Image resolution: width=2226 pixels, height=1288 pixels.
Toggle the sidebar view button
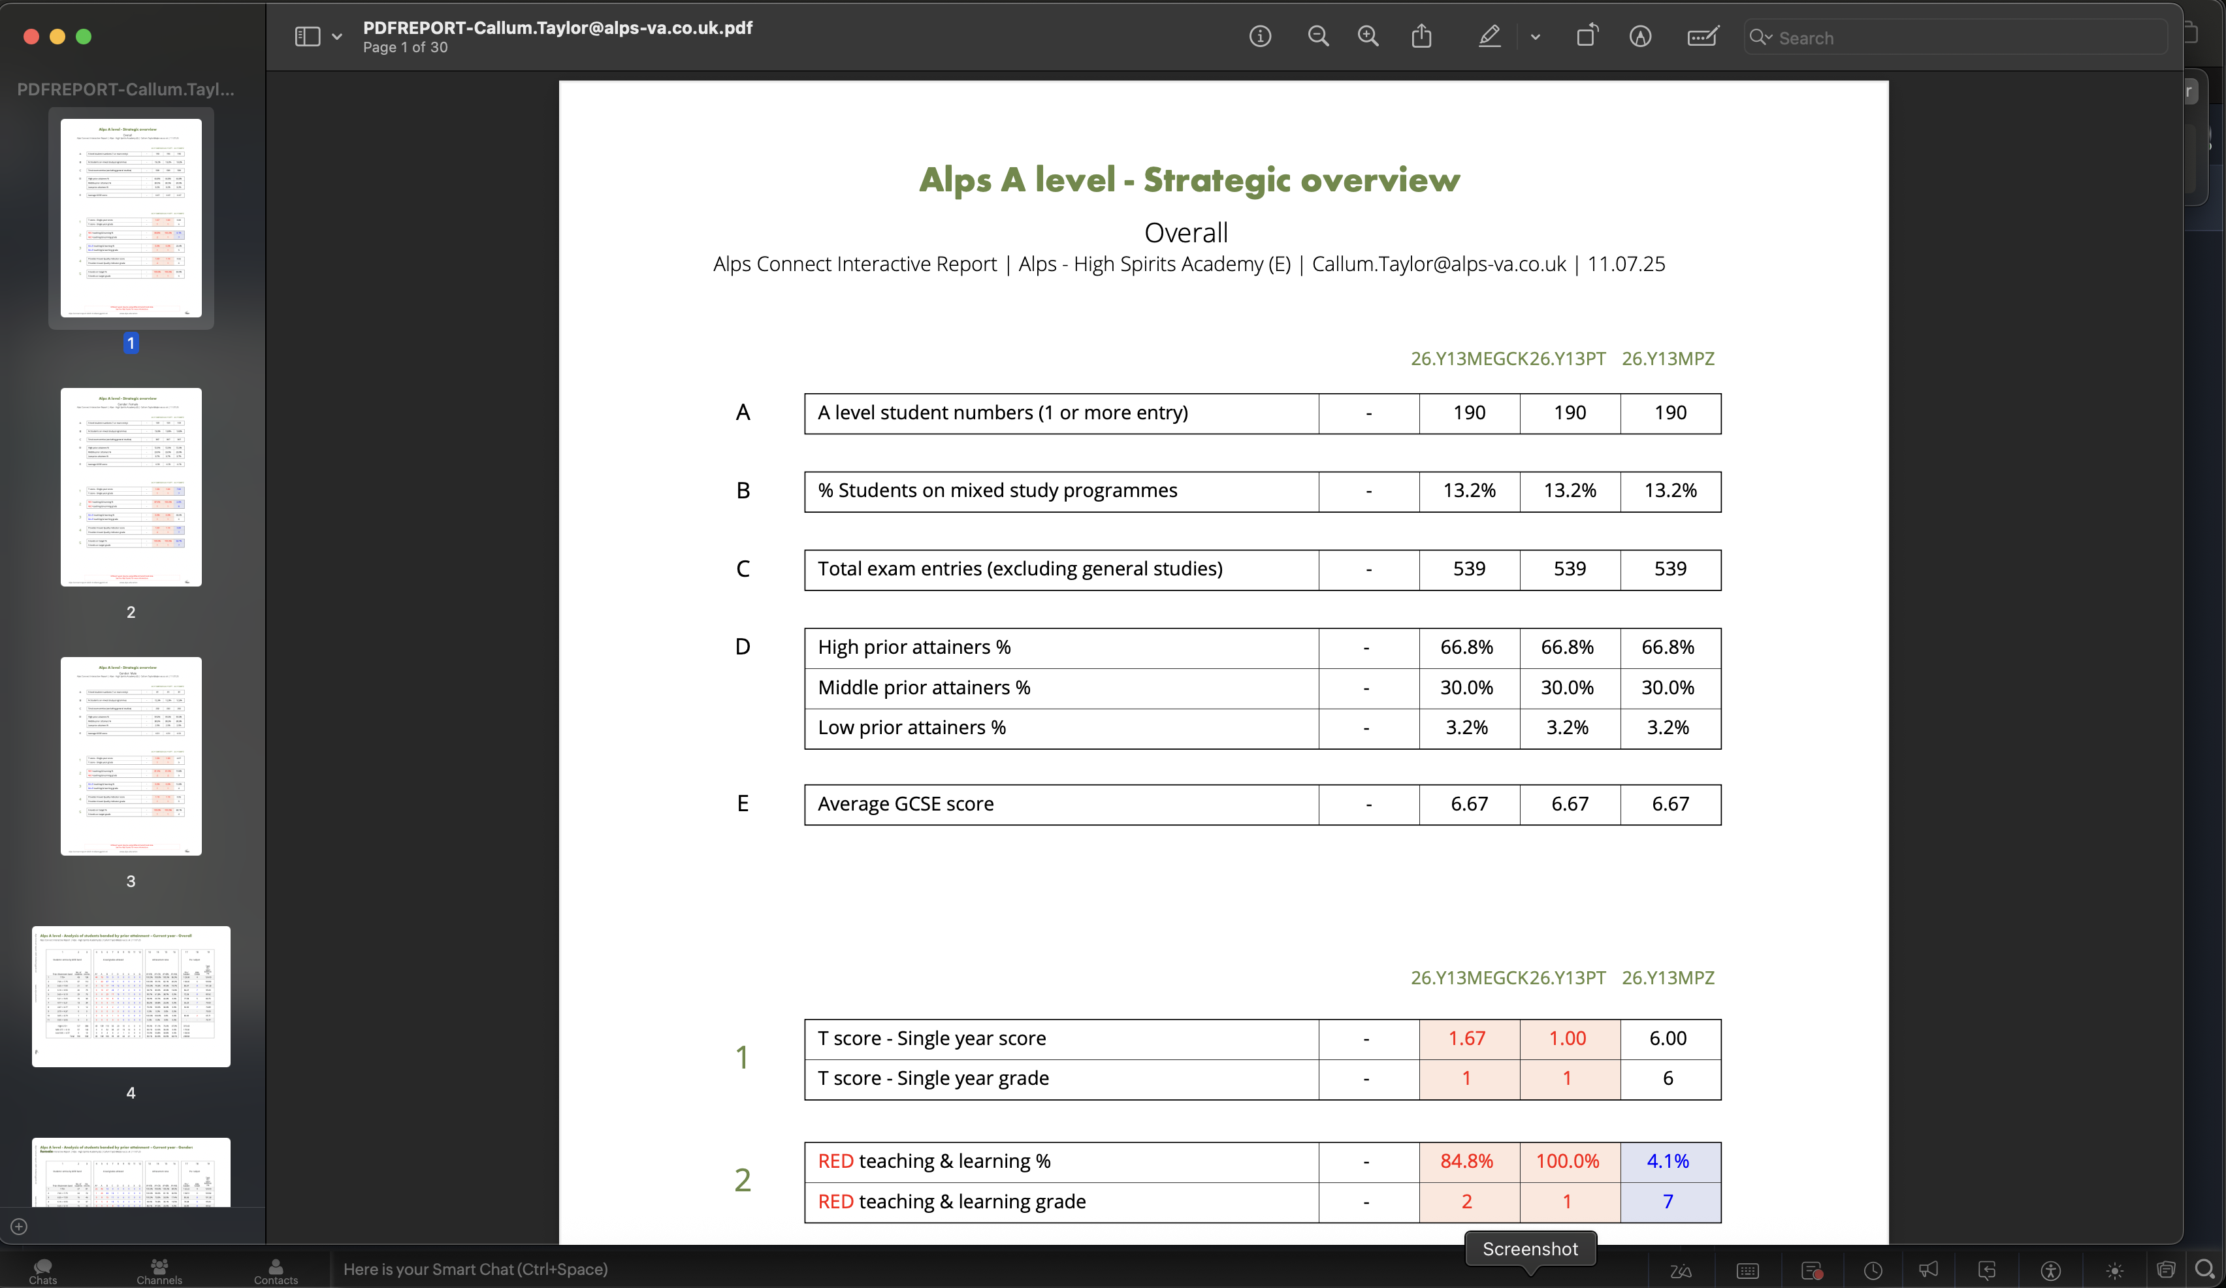[x=306, y=36]
